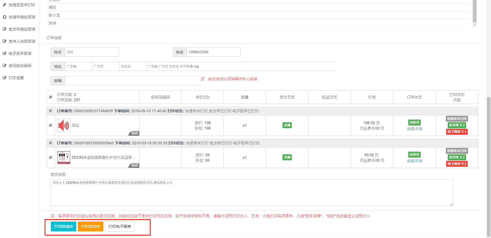
Task: Uncheck the 测试 product row checkbox
Action: (x=51, y=125)
